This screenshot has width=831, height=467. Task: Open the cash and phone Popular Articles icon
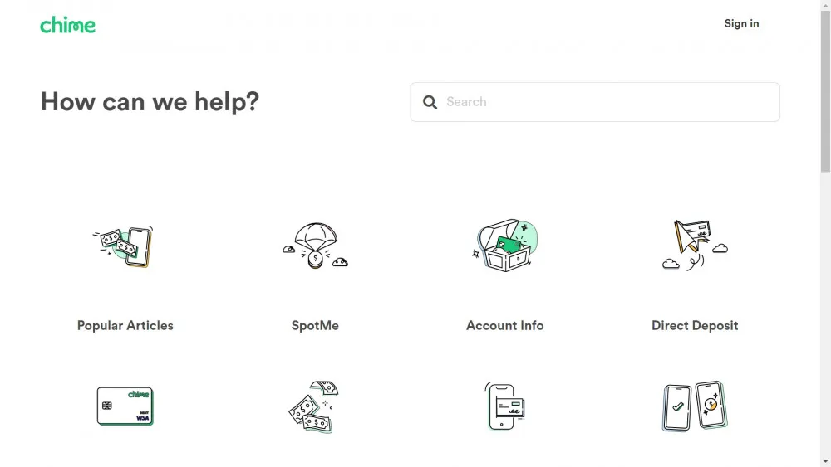coord(124,246)
